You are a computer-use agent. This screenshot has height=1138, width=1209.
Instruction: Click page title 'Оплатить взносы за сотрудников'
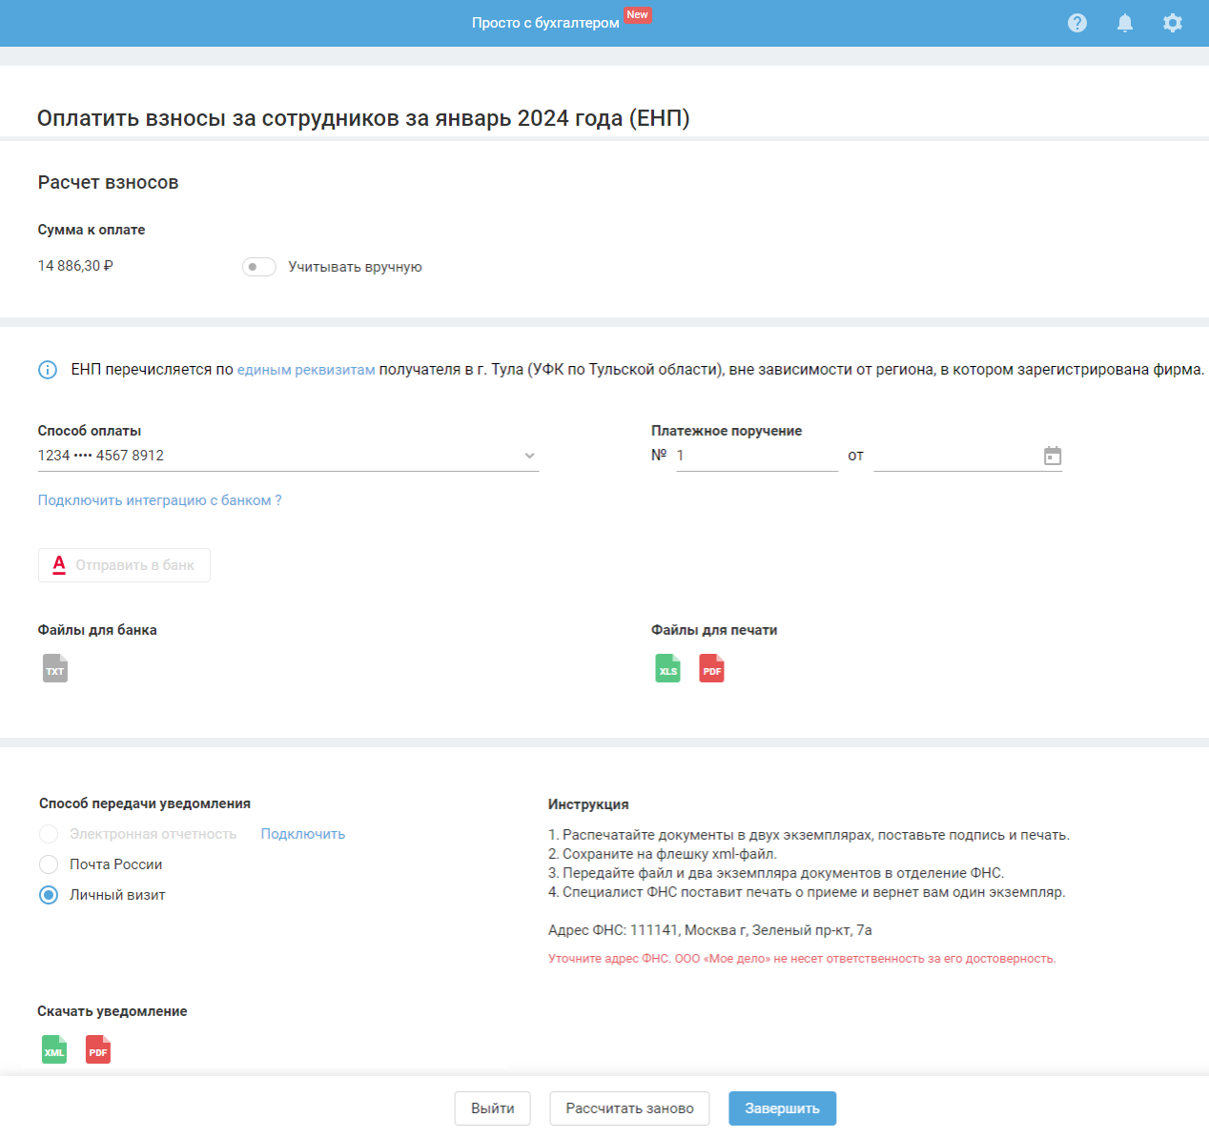click(363, 118)
